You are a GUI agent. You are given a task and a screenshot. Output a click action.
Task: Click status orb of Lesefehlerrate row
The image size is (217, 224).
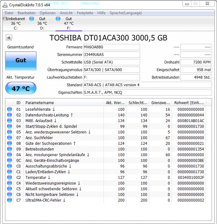click(x=9, y=109)
